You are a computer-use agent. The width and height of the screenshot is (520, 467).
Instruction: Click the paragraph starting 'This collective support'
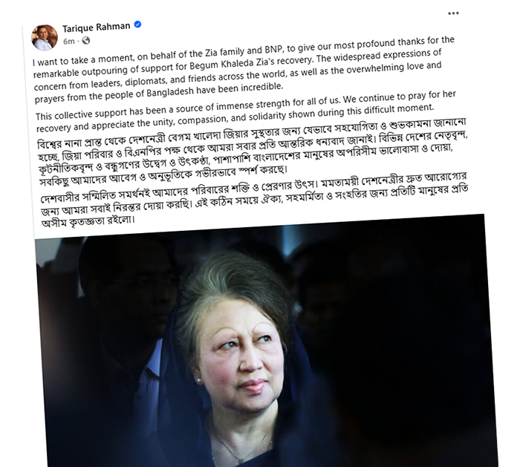pos(245,111)
